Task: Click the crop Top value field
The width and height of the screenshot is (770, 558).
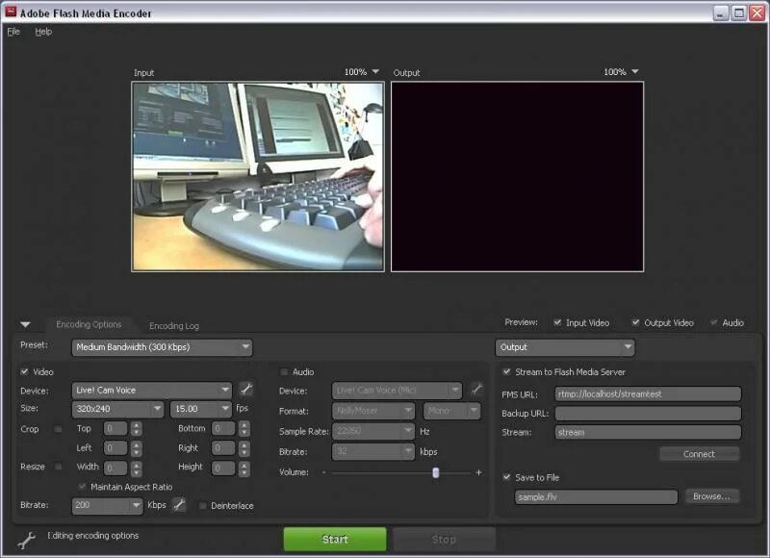Action: (115, 429)
